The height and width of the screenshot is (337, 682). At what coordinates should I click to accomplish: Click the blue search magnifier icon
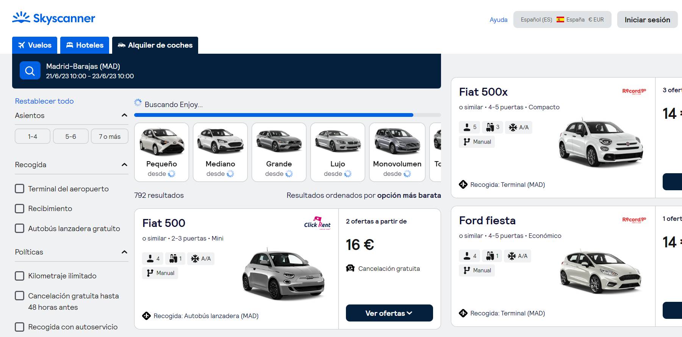pyautogui.click(x=30, y=71)
